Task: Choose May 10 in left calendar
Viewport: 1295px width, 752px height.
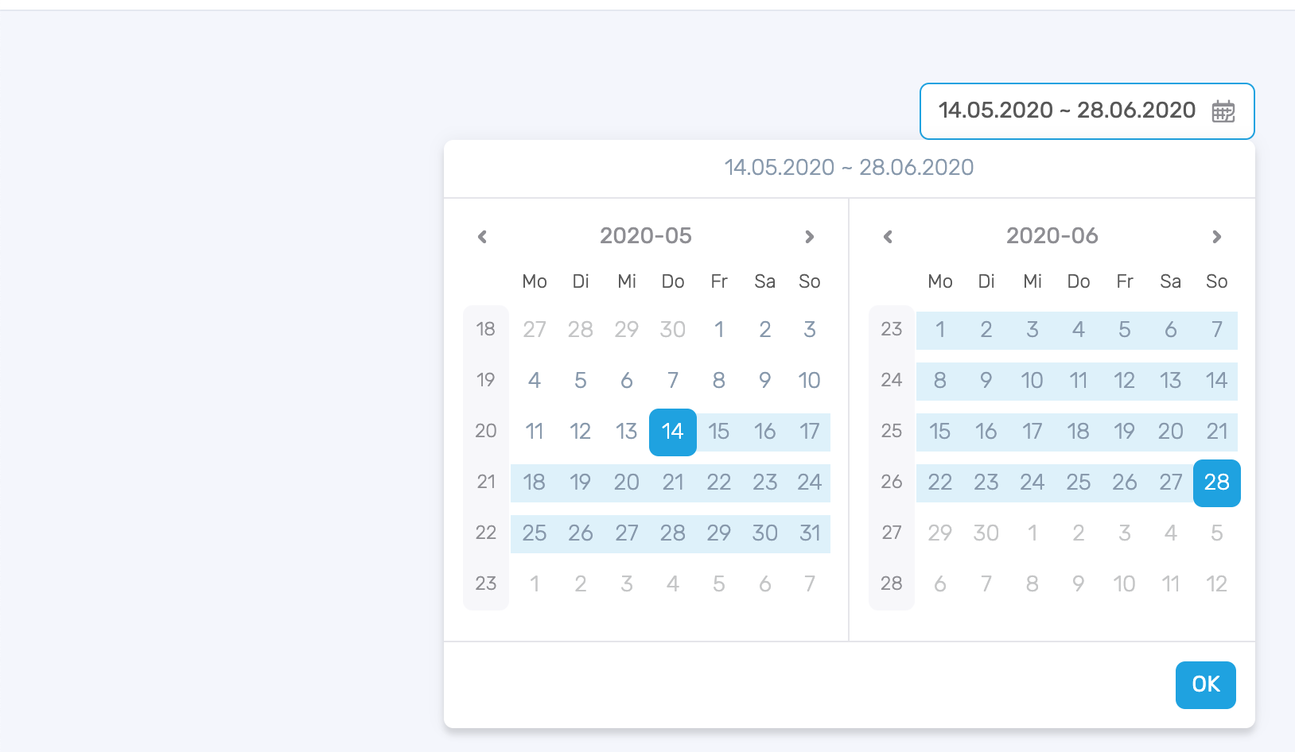Action: click(x=810, y=381)
